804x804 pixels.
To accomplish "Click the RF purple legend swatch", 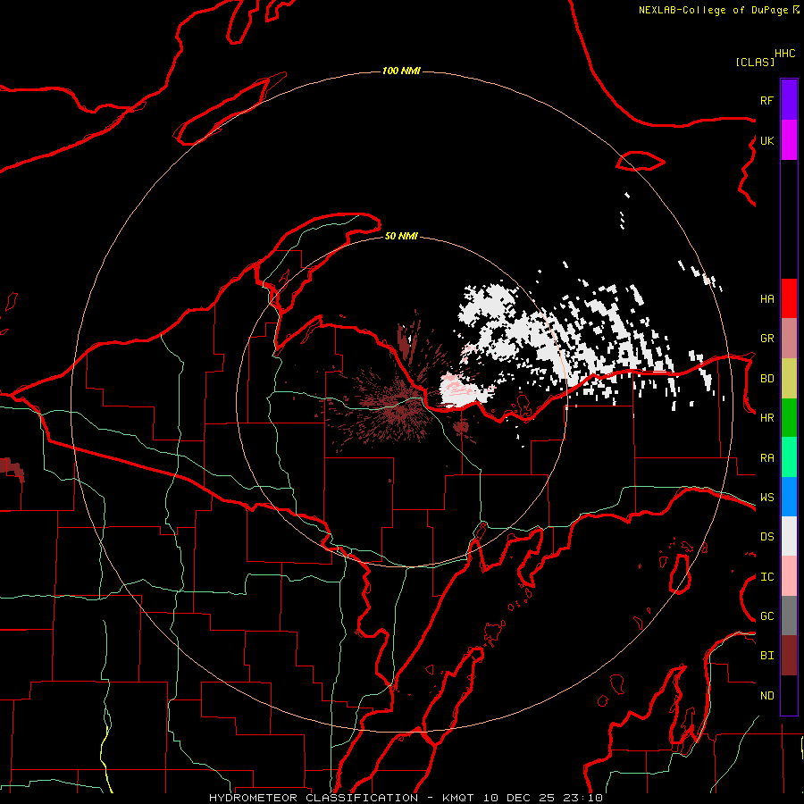I will pos(789,100).
